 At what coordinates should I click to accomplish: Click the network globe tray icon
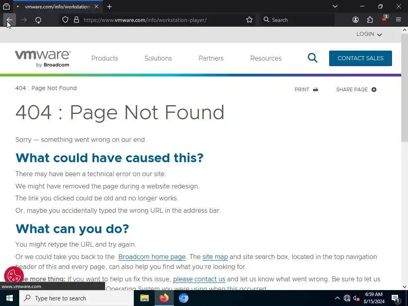[347, 298]
